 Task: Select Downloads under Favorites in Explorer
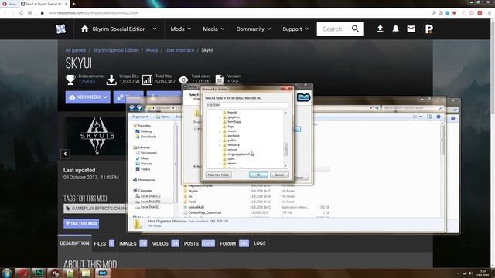point(146,137)
